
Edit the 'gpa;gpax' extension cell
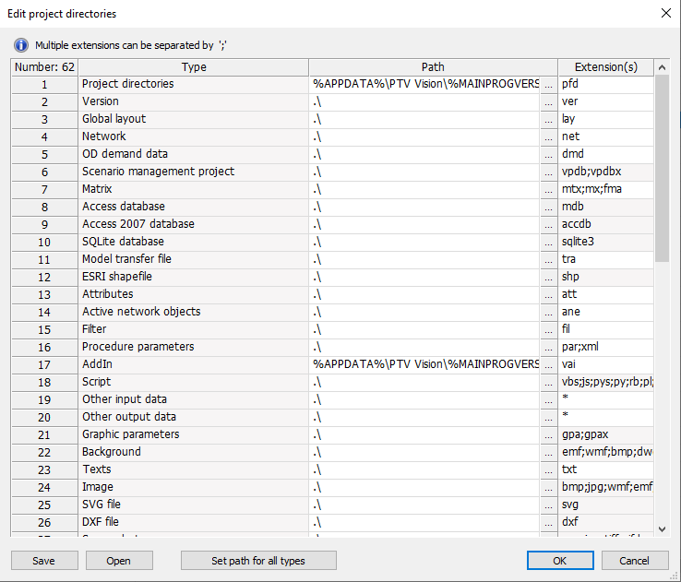point(606,434)
